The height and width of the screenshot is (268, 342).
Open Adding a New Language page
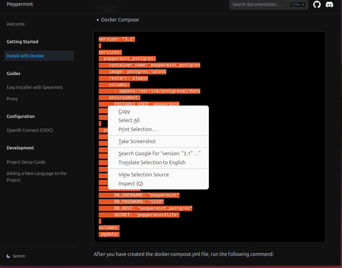pos(36,177)
